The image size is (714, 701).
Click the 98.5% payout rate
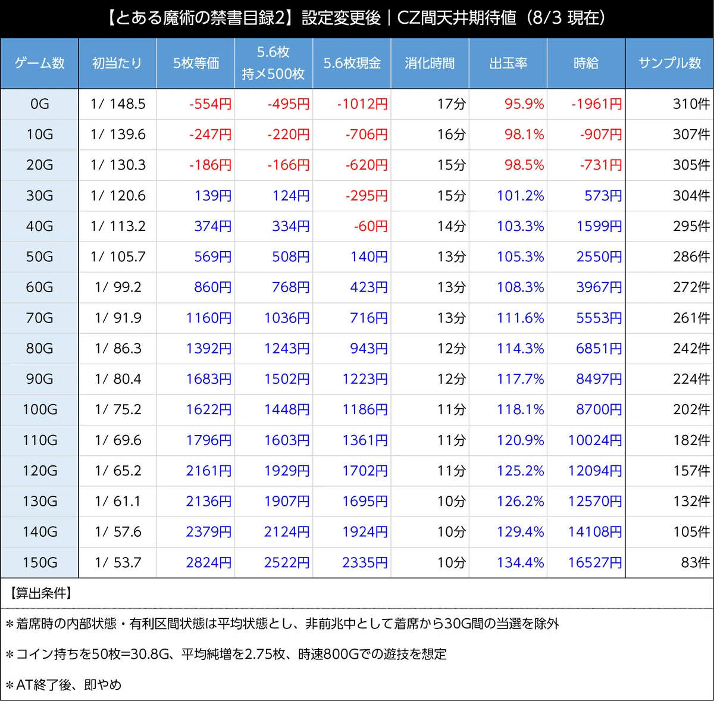[524, 165]
